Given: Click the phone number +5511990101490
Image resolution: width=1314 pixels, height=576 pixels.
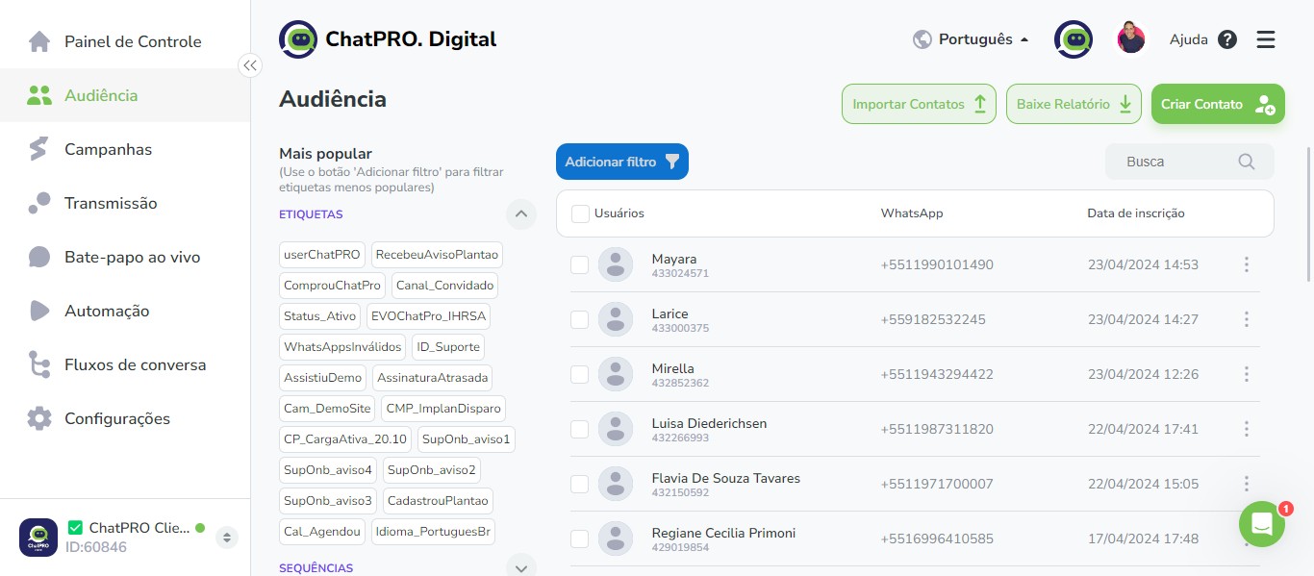Looking at the screenshot, I should click(x=937, y=264).
